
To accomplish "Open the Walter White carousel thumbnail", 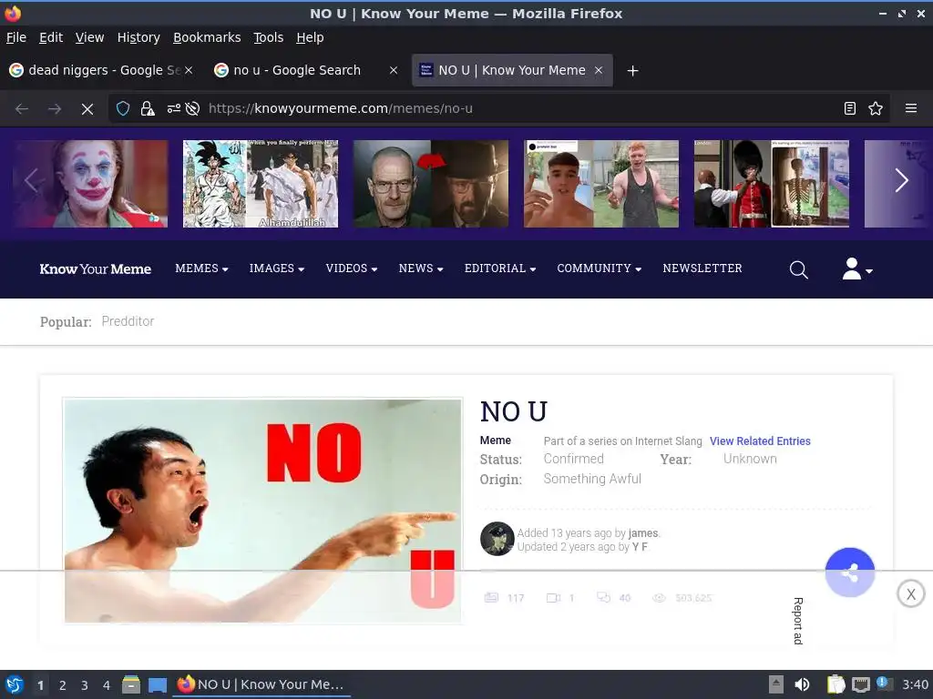I will tap(431, 184).
